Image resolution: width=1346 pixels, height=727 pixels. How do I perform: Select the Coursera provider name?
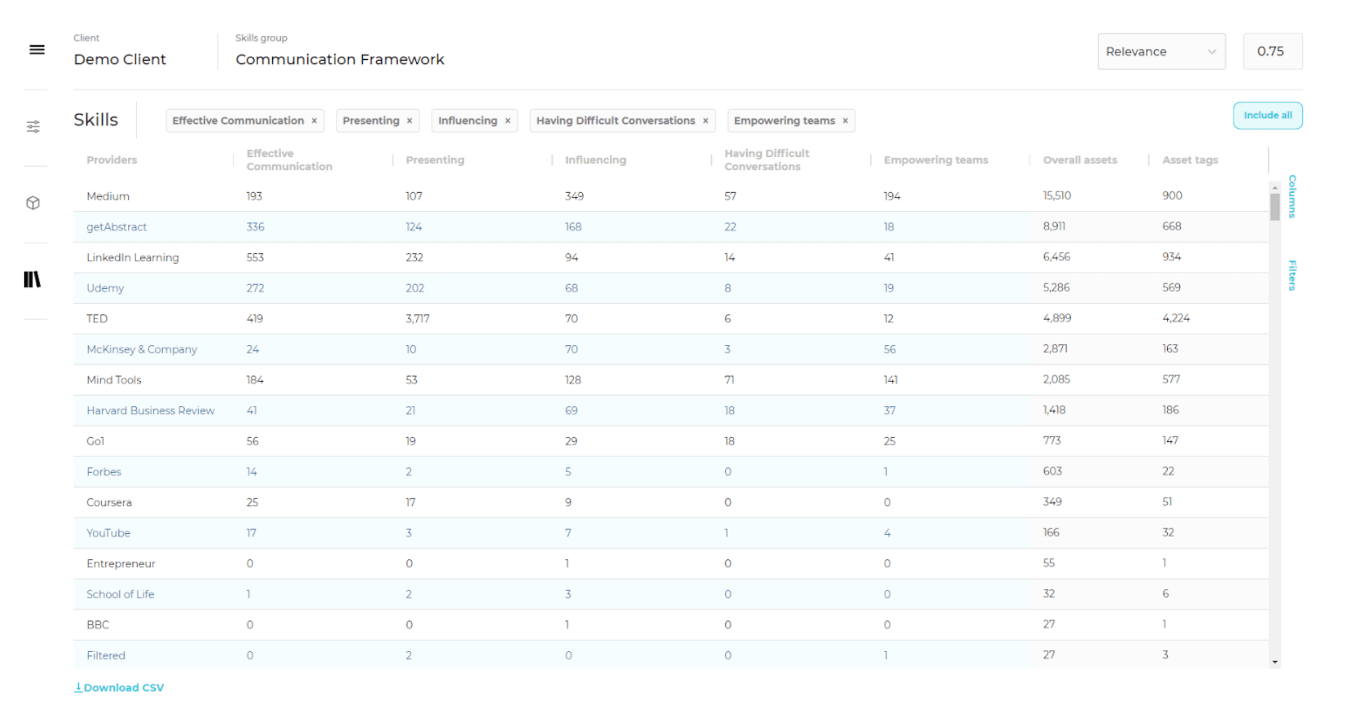(109, 502)
